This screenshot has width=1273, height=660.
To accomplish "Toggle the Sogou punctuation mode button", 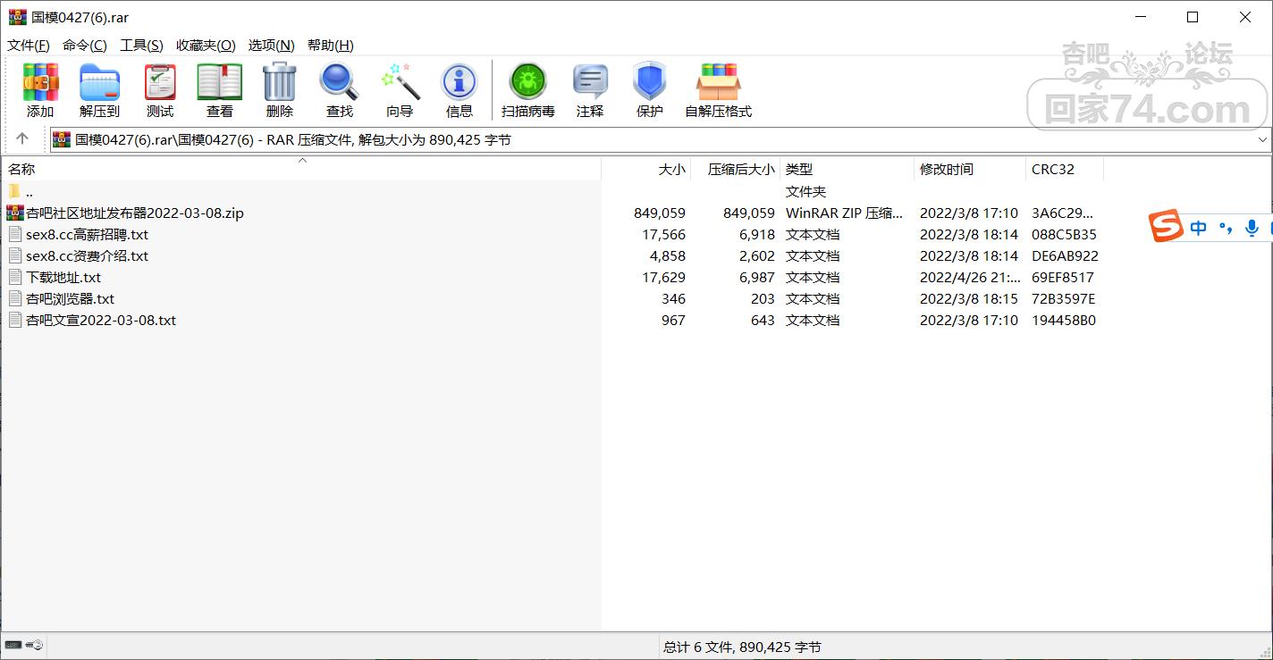I will coord(1226,228).
